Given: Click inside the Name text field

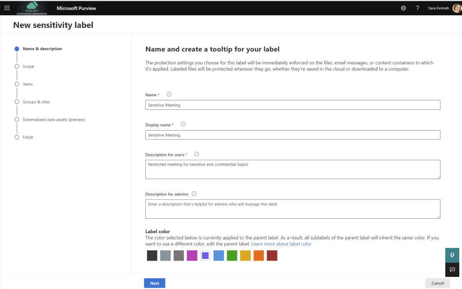Looking at the screenshot, I should click(292, 105).
